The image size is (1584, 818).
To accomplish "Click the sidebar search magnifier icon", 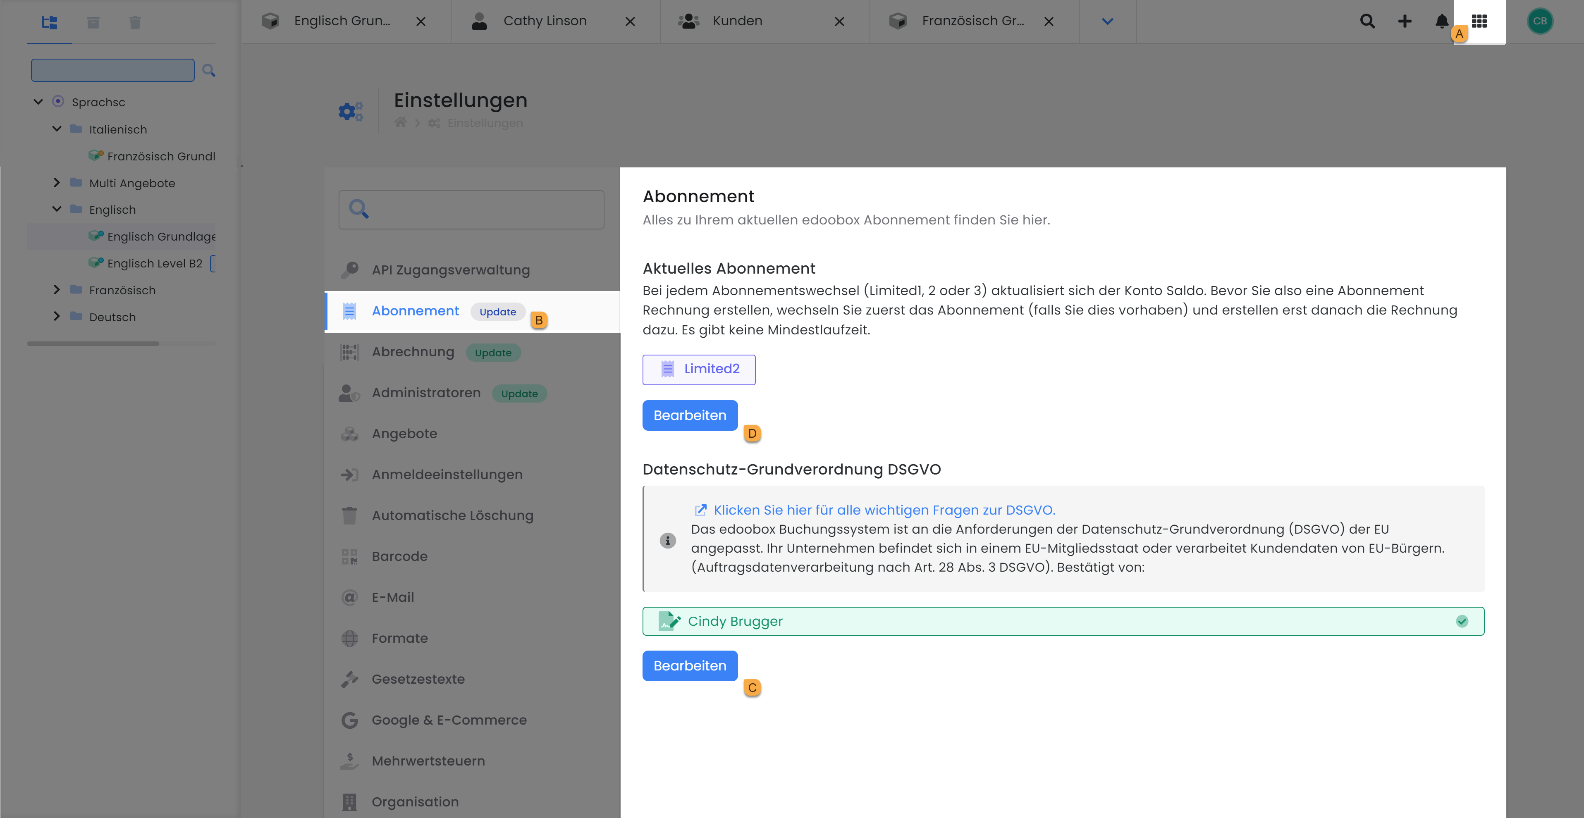I will coord(208,71).
